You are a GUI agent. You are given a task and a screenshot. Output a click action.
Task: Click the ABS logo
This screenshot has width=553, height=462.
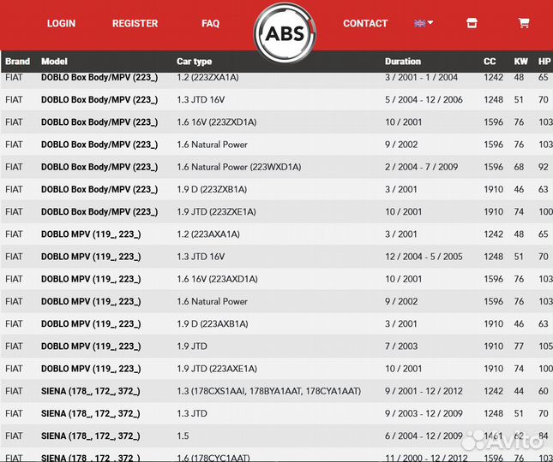click(285, 35)
